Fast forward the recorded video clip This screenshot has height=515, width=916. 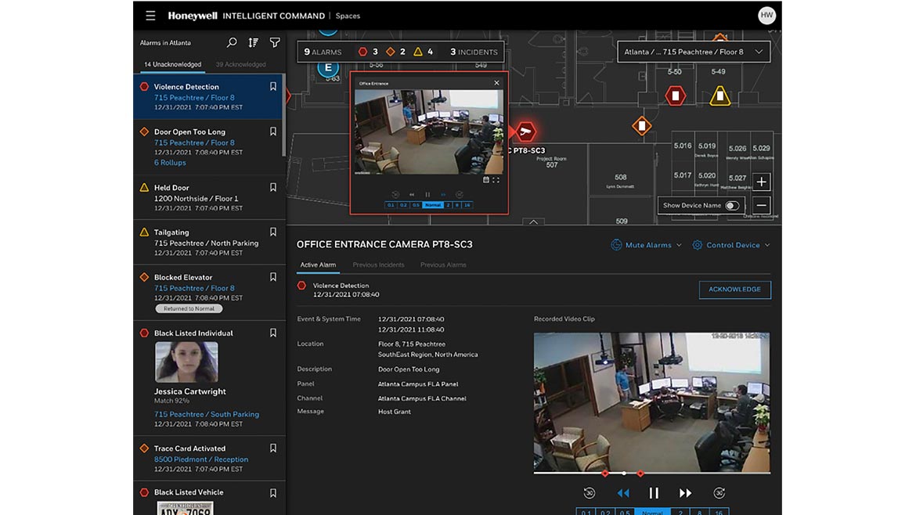click(685, 493)
